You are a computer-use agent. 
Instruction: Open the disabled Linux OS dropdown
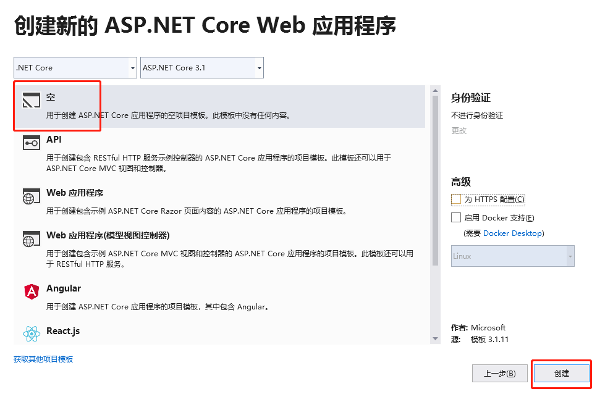pos(512,256)
